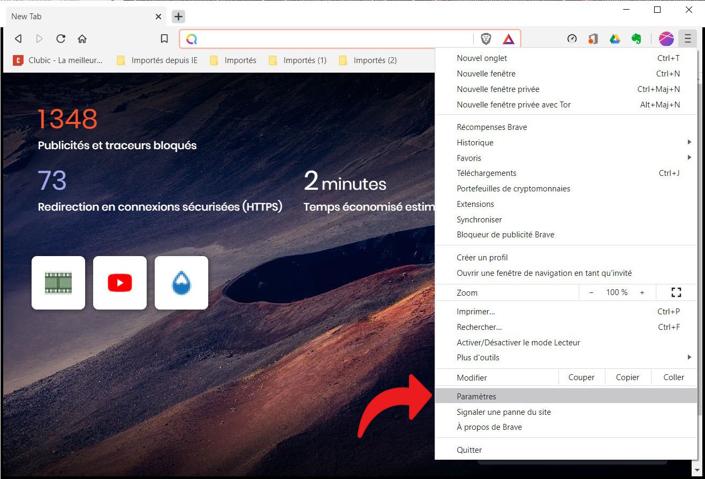This screenshot has height=479, width=705.
Task: Increase zoom with the plus button
Action: pyautogui.click(x=642, y=292)
